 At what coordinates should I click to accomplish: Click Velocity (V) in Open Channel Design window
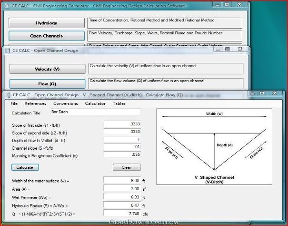[48, 69]
